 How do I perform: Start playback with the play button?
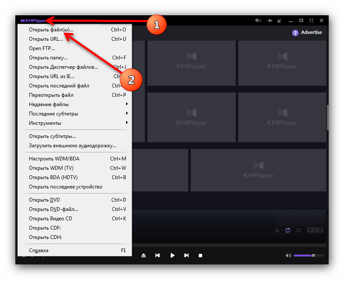(172, 256)
